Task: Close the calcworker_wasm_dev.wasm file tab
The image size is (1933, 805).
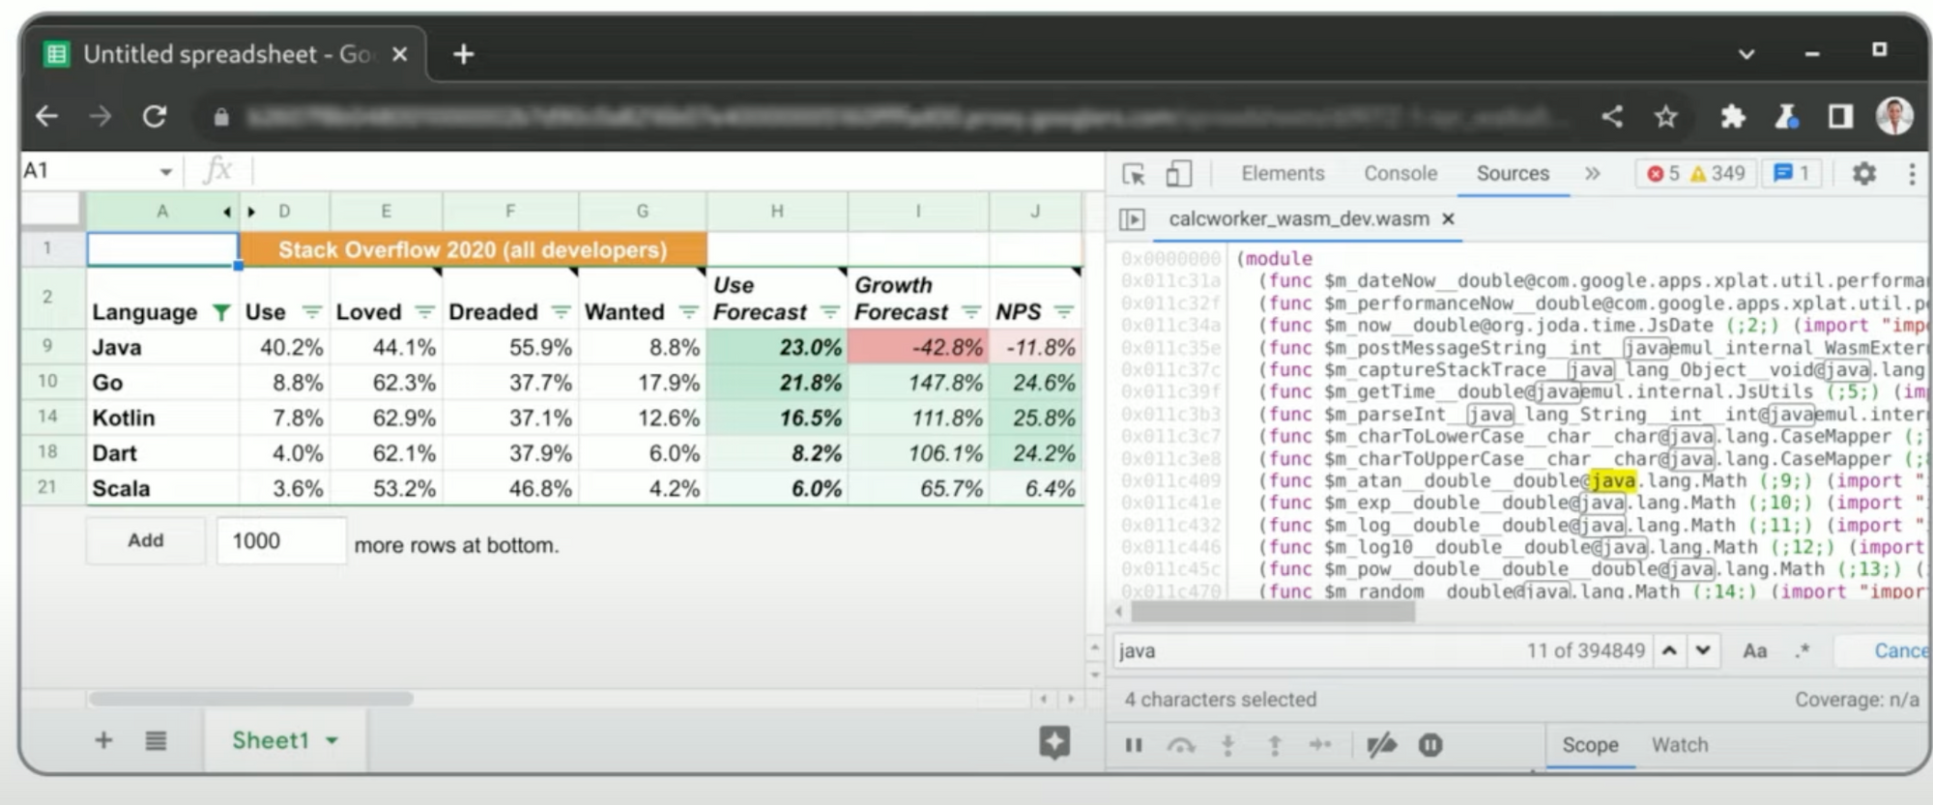Action: pos(1448,219)
